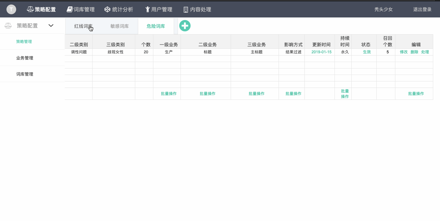Click the 2019-01-15 update date link
Image resolution: width=440 pixels, height=221 pixels.
pos(322,52)
